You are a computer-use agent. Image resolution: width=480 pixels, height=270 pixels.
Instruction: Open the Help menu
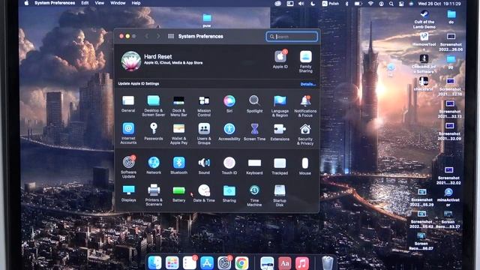coord(136,3)
